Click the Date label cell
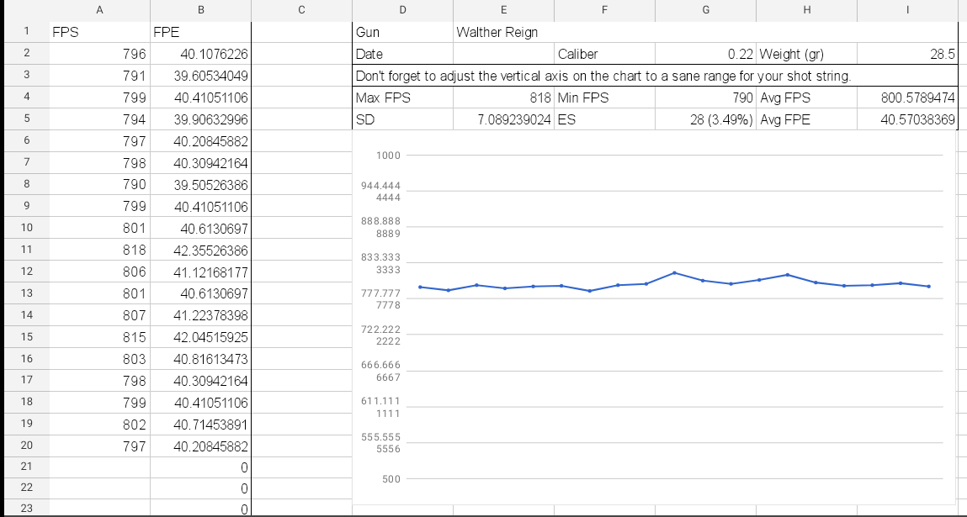The image size is (967, 517). click(403, 55)
